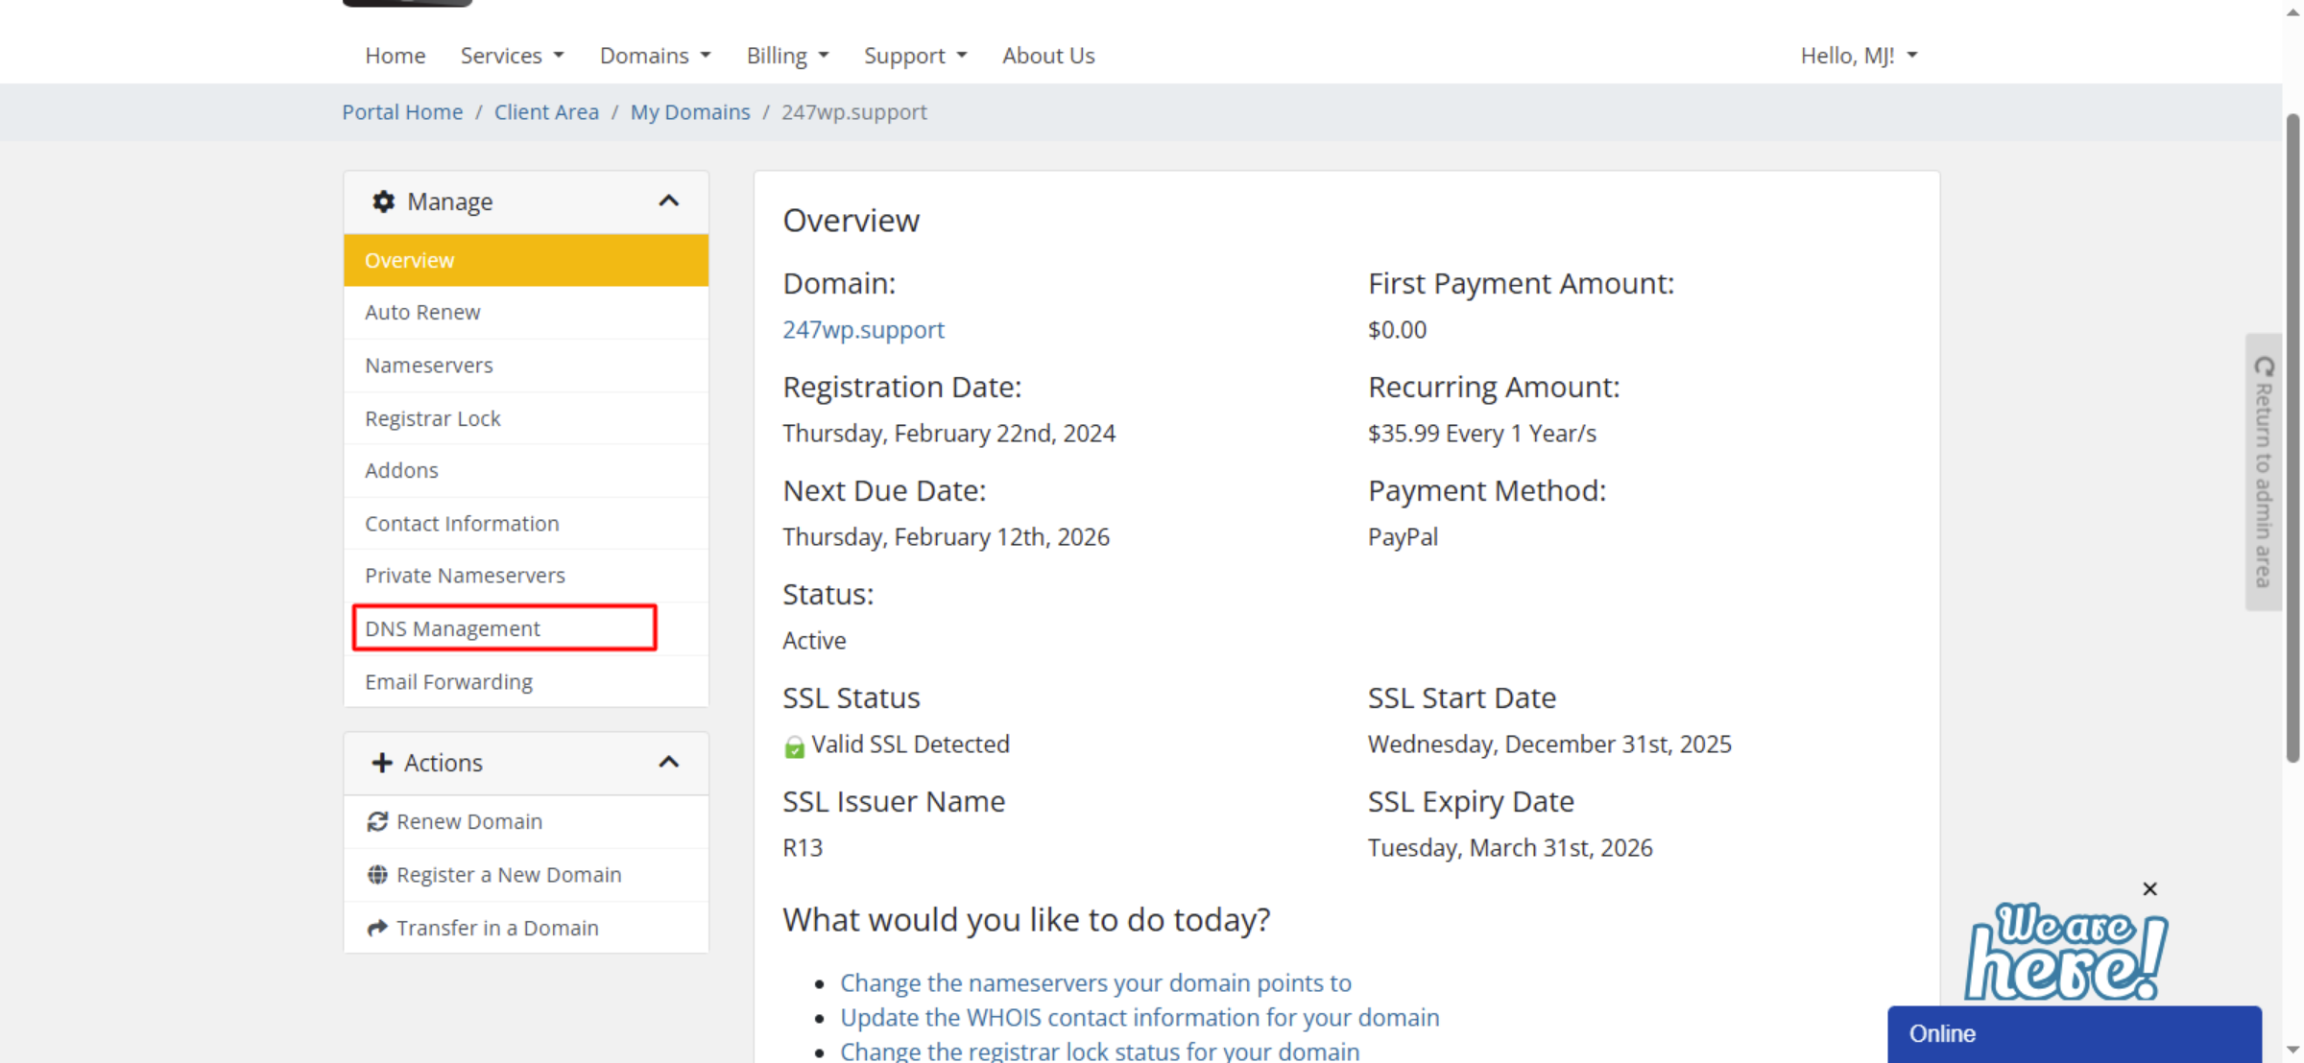
Task: Open the Domains dropdown menu
Action: [654, 55]
